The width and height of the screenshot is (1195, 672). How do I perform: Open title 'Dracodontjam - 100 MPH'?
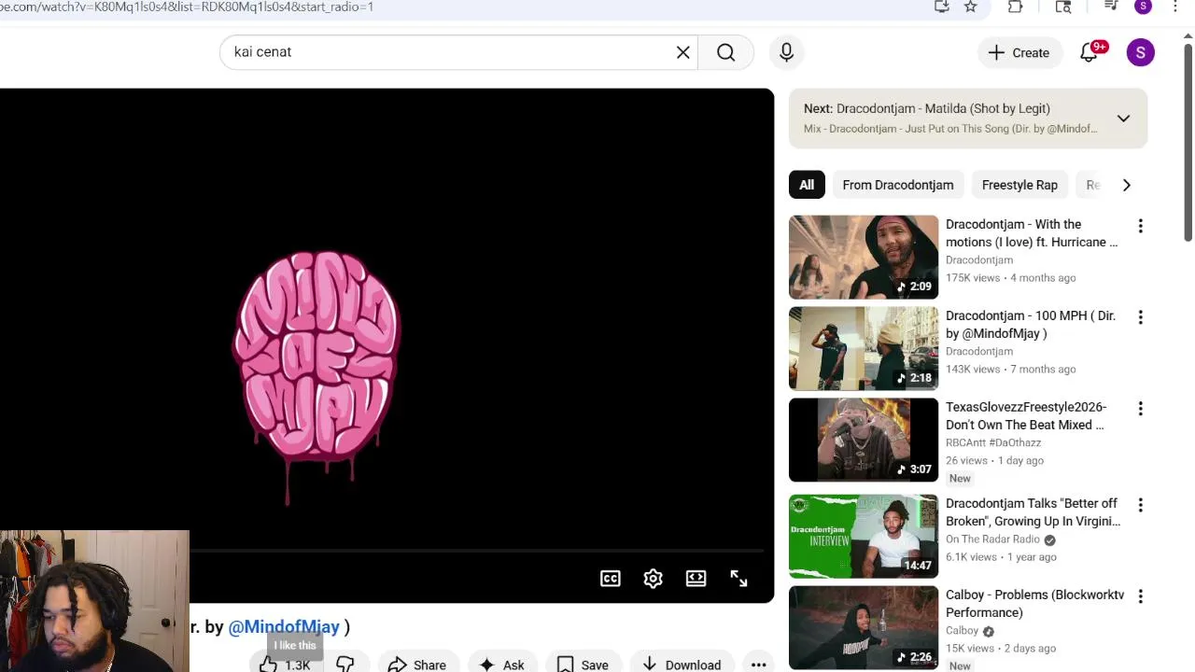pyautogui.click(x=1031, y=325)
